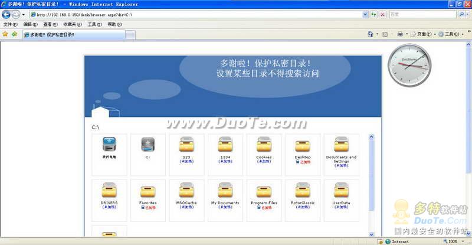Image resolution: width=472 pixels, height=245 pixels.
Task: Open the Cookies folder icon
Action: click(264, 145)
